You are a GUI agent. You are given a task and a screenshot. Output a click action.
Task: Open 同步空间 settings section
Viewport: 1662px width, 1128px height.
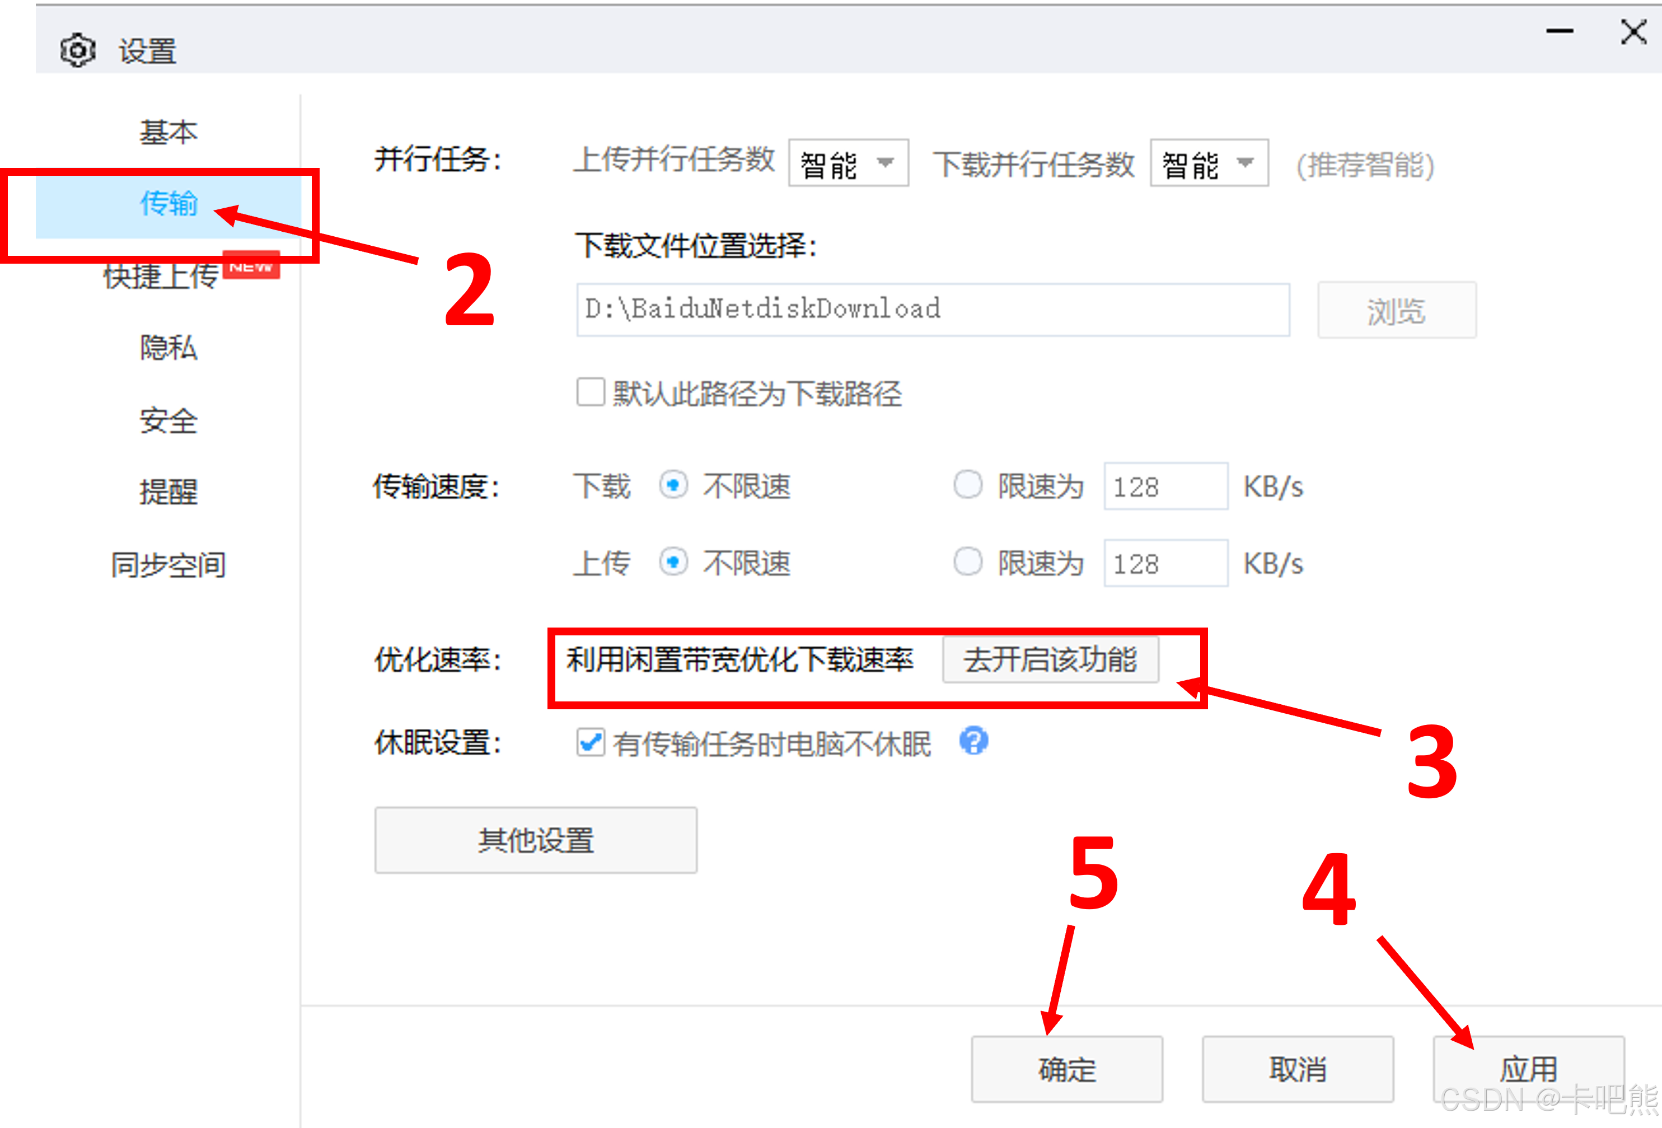click(168, 565)
